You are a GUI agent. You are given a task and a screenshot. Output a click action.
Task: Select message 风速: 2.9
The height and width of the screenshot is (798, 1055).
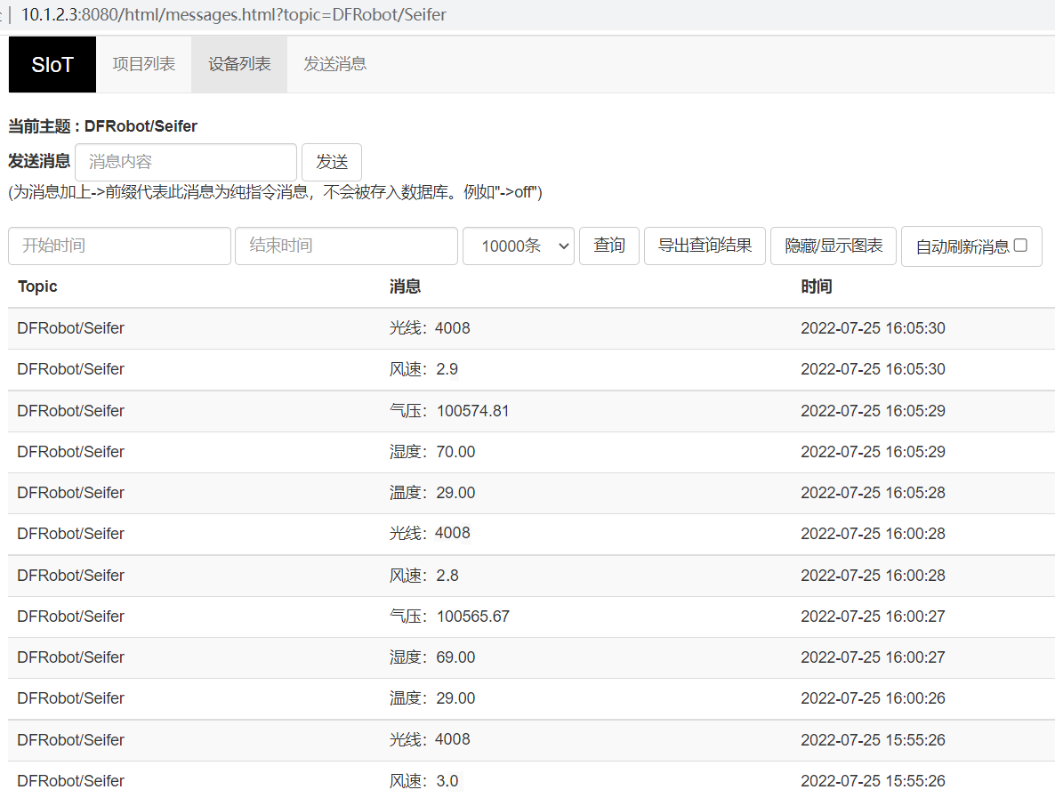click(424, 369)
